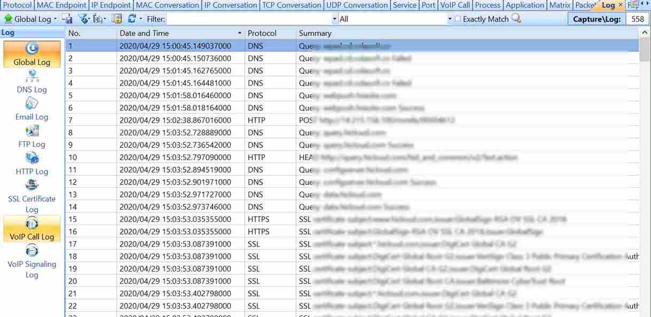Screen dimensions: 651x317
Task: Switch to the TCP Conversation tab
Action: pyautogui.click(x=291, y=5)
